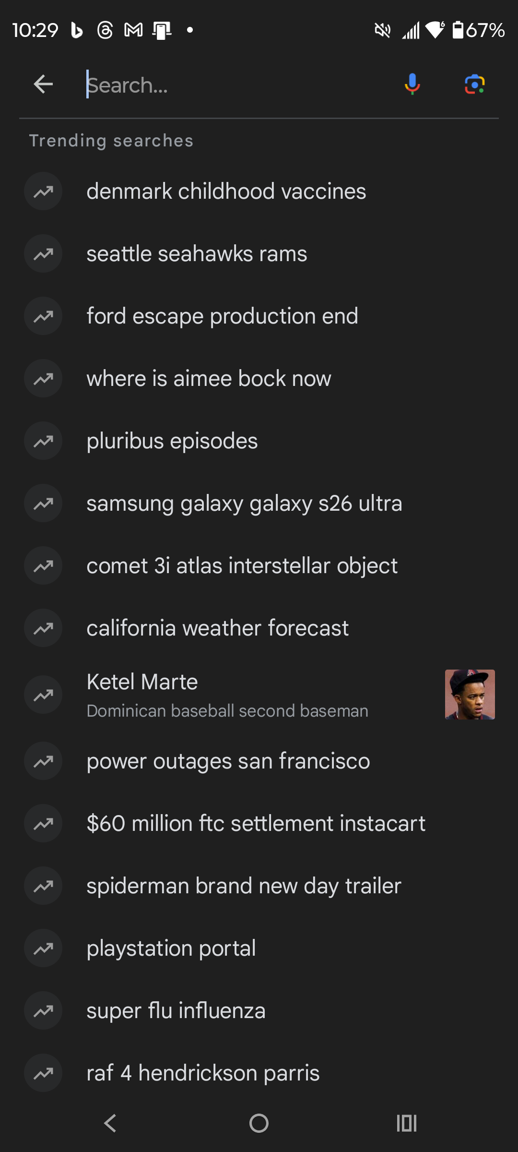The width and height of the screenshot is (518, 1152).
Task: Tap the back arrow beside search field
Action: click(x=43, y=84)
